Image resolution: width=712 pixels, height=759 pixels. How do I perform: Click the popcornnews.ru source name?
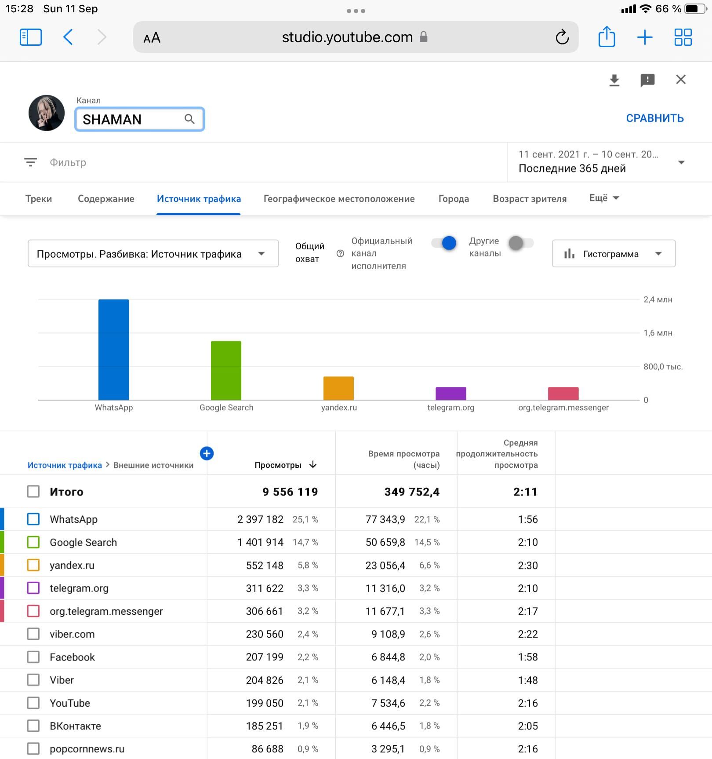(87, 749)
